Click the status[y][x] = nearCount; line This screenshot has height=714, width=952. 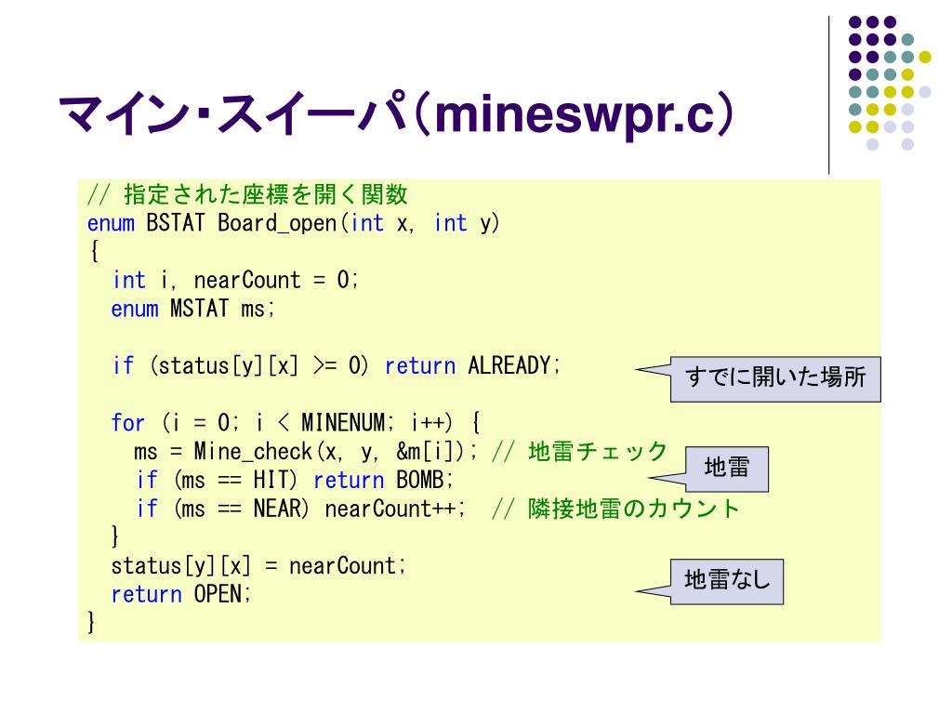pos(258,566)
